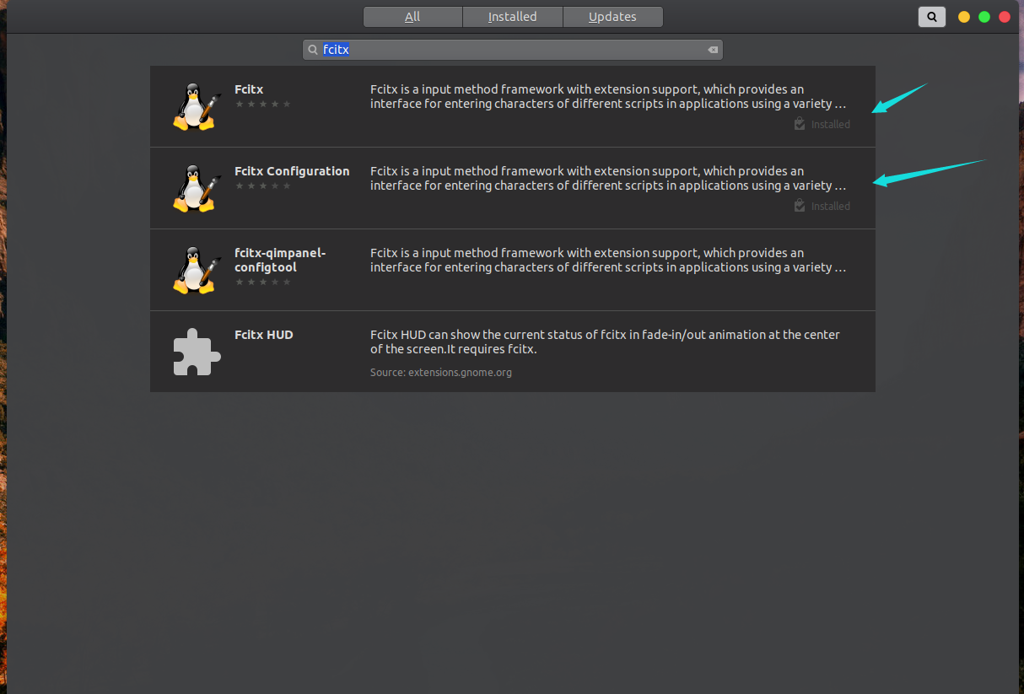The height and width of the screenshot is (694, 1024).
Task: Click Installed label in Fcitx row
Action: 831,124
